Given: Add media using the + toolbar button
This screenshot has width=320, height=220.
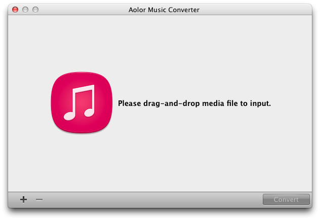Looking at the screenshot, I should [x=23, y=199].
